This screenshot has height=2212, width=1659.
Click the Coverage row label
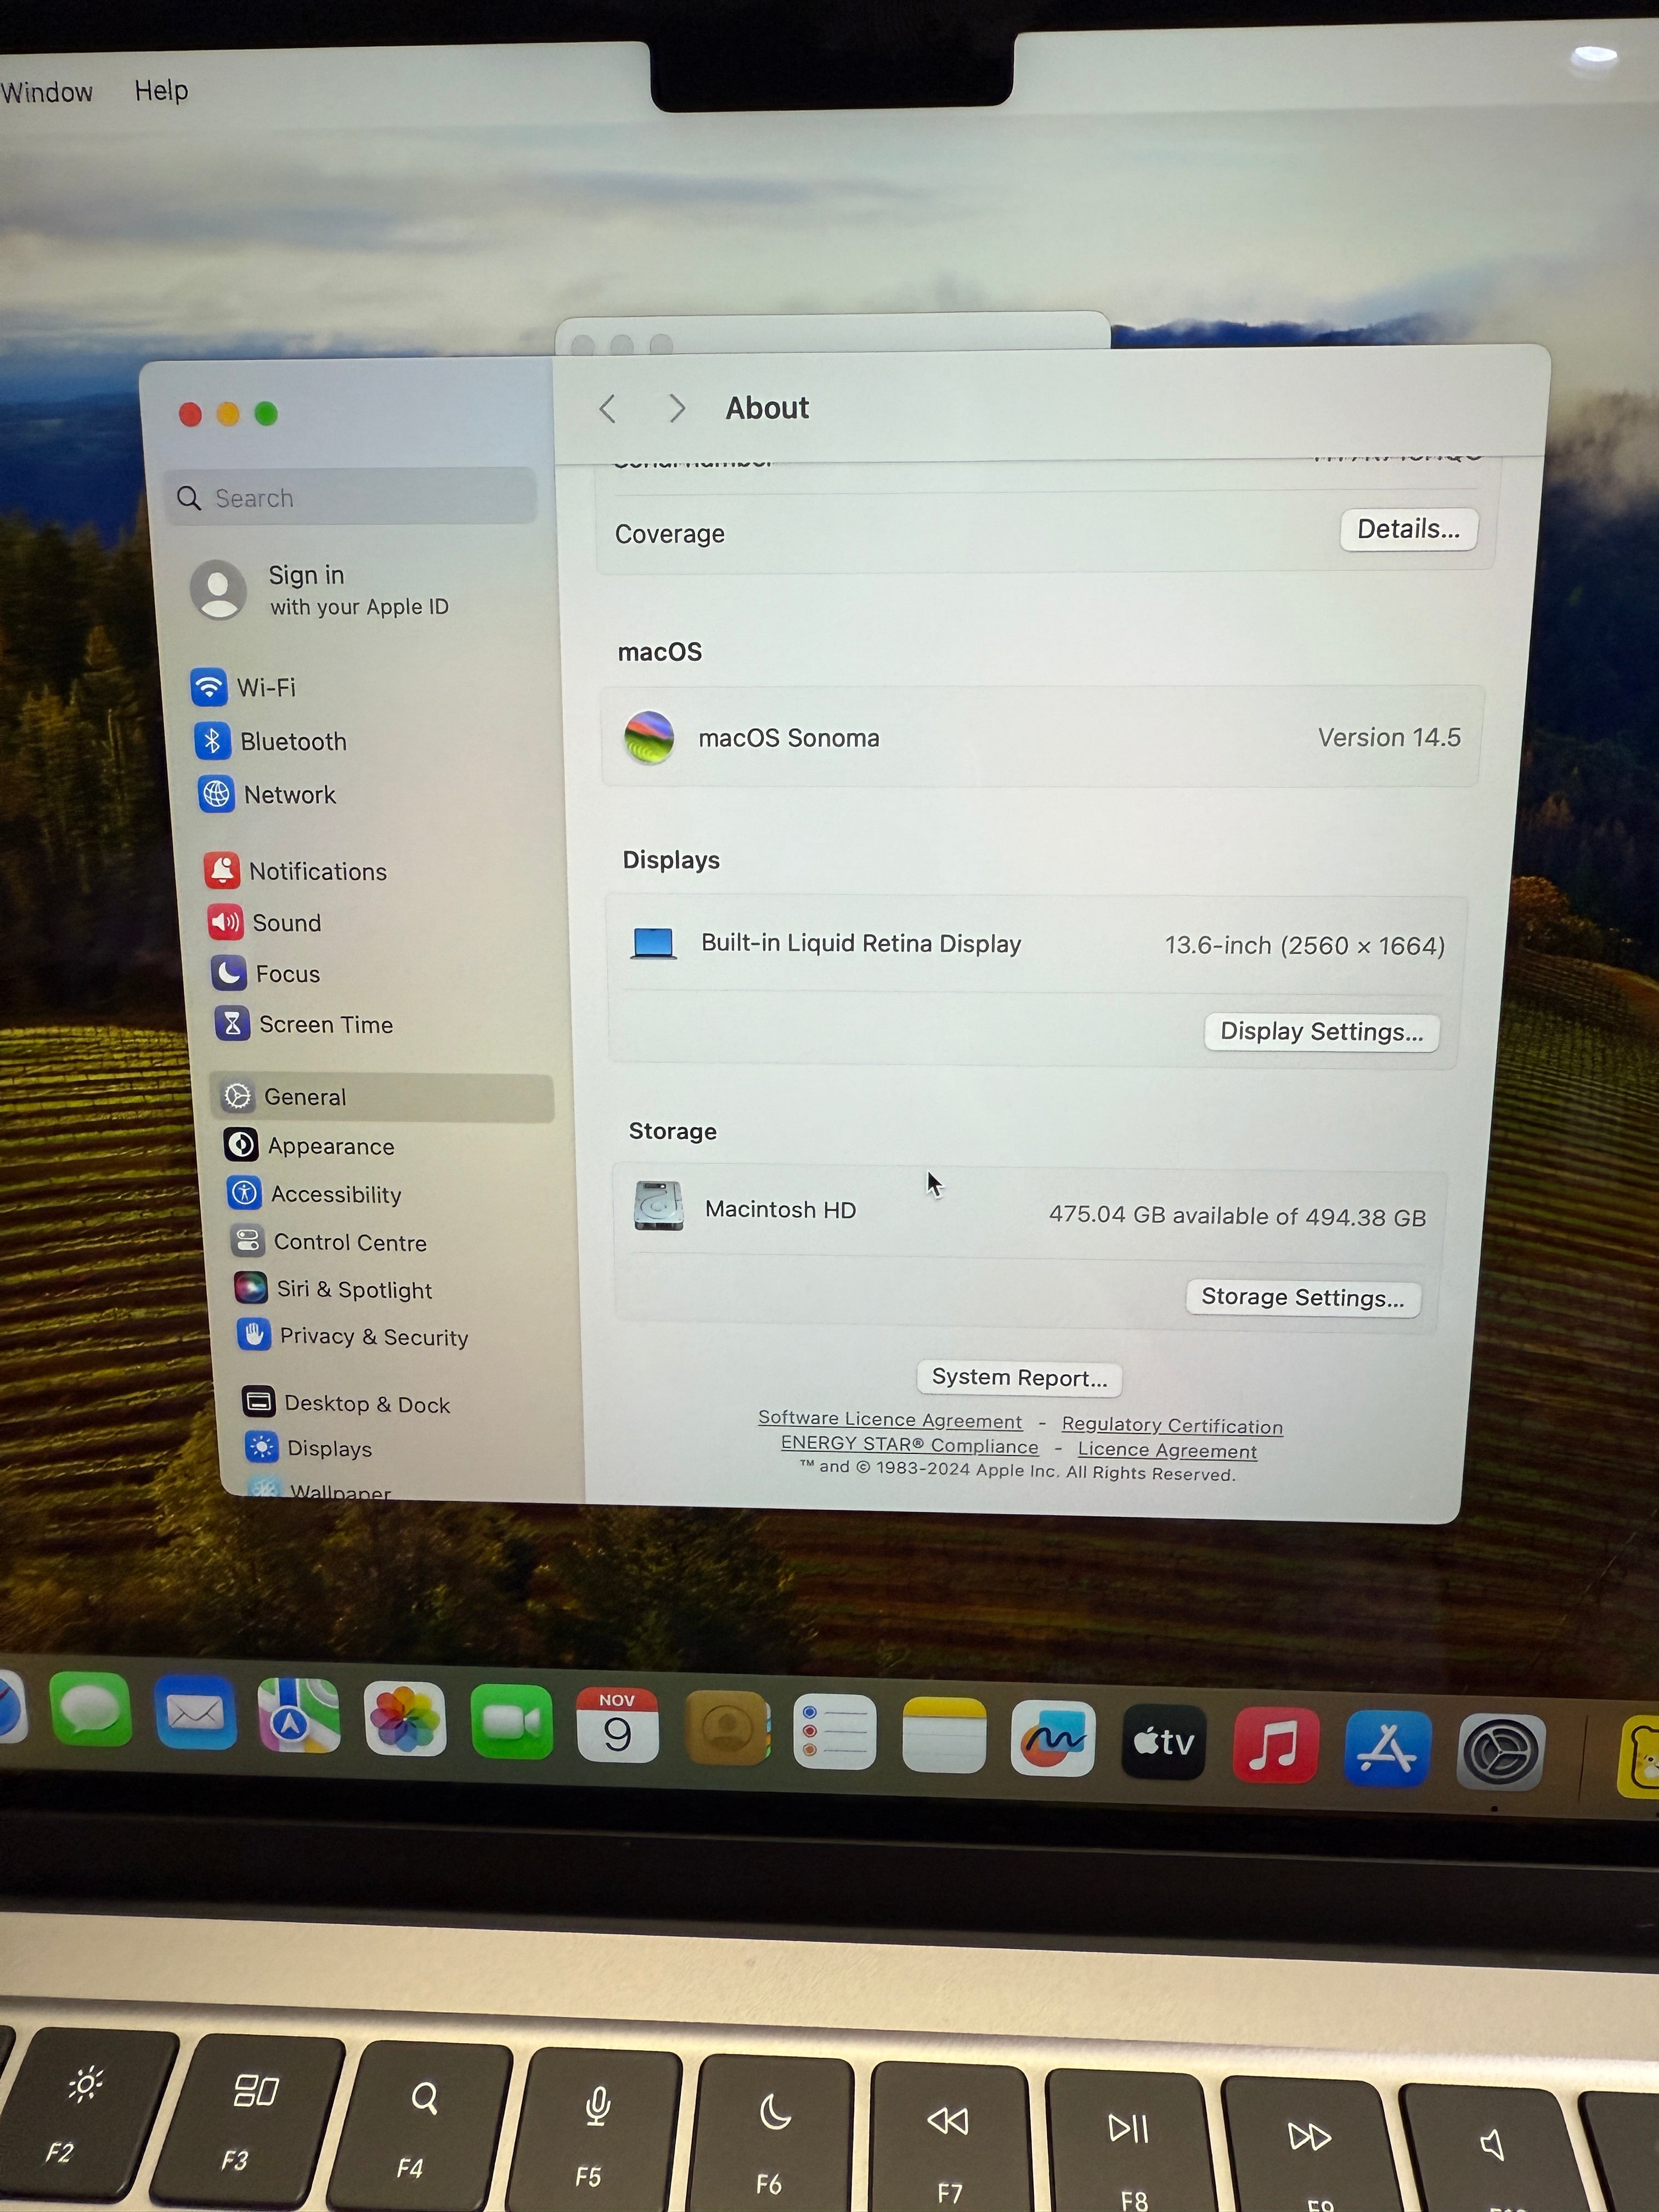pyautogui.click(x=670, y=534)
